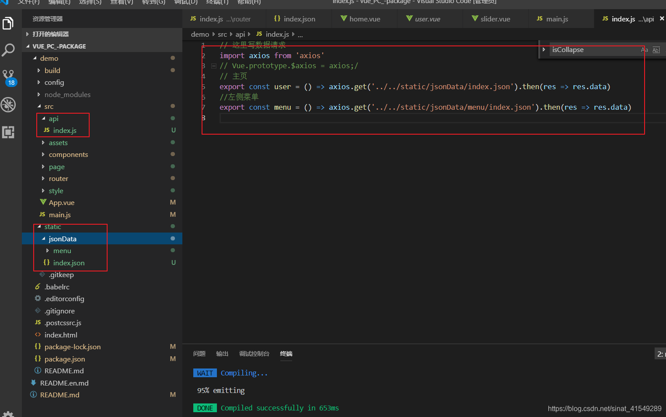Switch to user.vue tab
This screenshot has height=417, width=666.
[x=430, y=19]
